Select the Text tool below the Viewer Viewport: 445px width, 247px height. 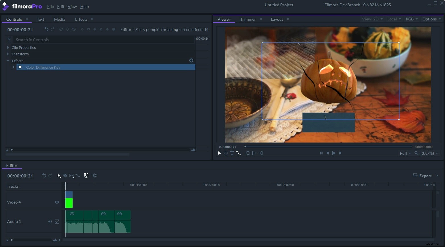pos(232,153)
